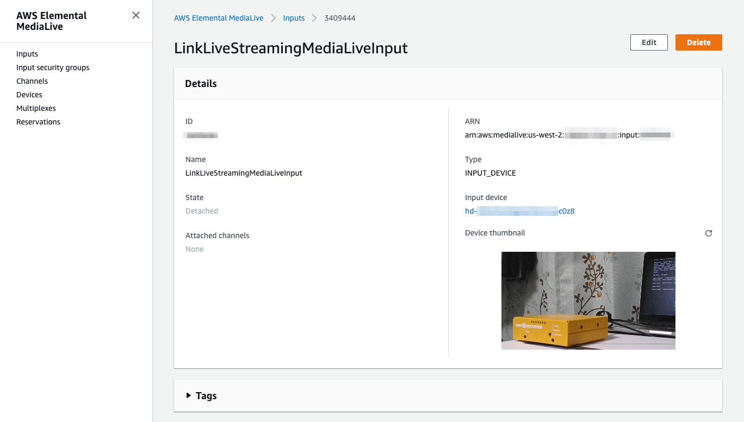Viewport: 744px width, 422px height.
Task: Open breadcrumb link AWS Elemental MediaLive
Action: point(218,17)
